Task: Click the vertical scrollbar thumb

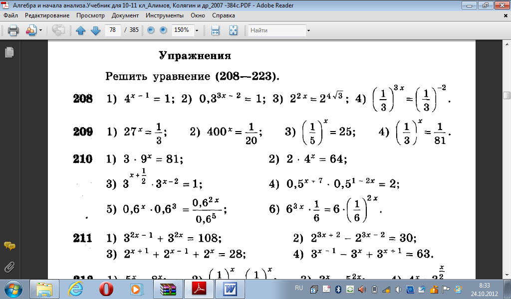Action: (x=507, y=95)
